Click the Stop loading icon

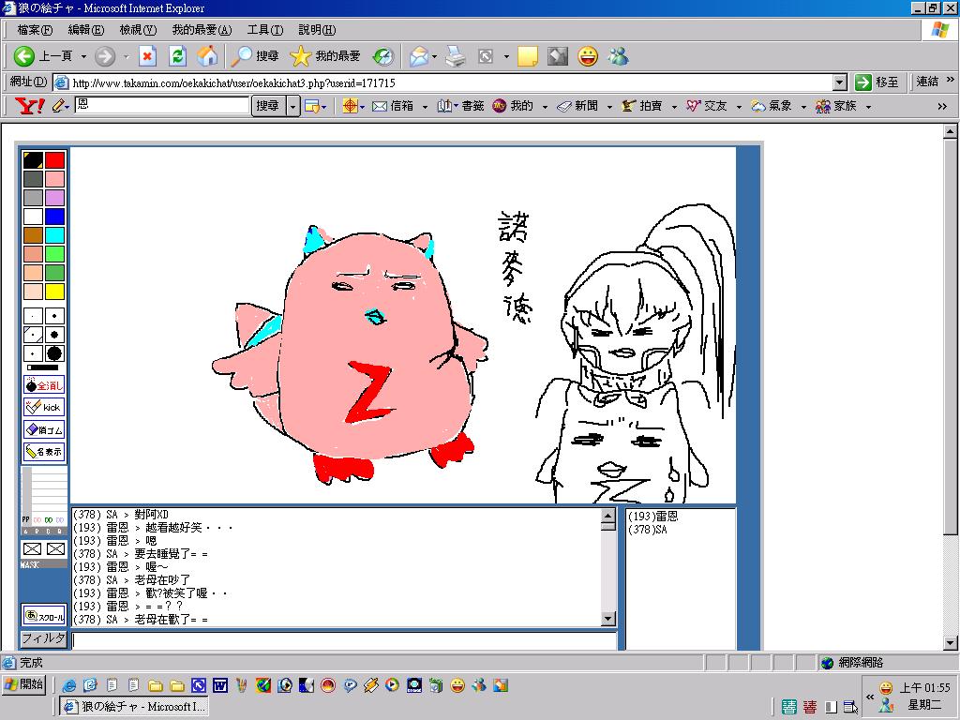pos(147,56)
